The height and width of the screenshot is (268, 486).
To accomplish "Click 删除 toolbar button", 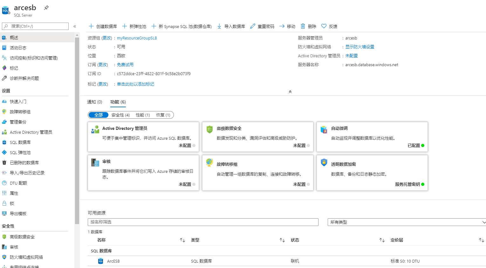I will click(x=308, y=26).
